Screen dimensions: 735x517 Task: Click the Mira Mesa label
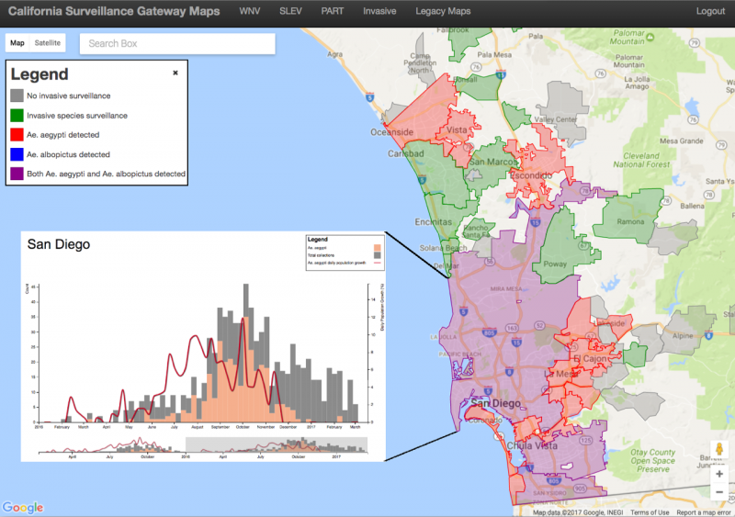(x=506, y=288)
